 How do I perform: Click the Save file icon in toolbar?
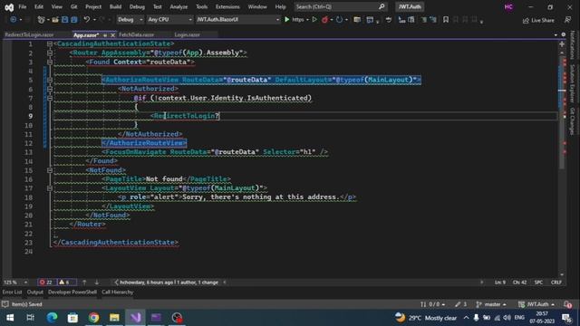tap(64, 20)
